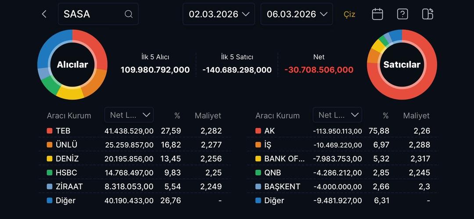Image resolution: width=474 pixels, height=219 pixels.
Task: Click the SASA symbol search field
Action: (92, 14)
